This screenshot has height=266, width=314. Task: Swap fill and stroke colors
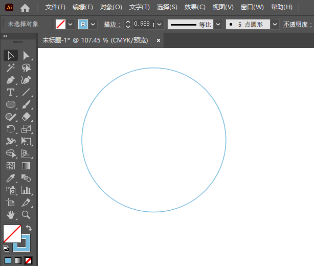(29, 228)
